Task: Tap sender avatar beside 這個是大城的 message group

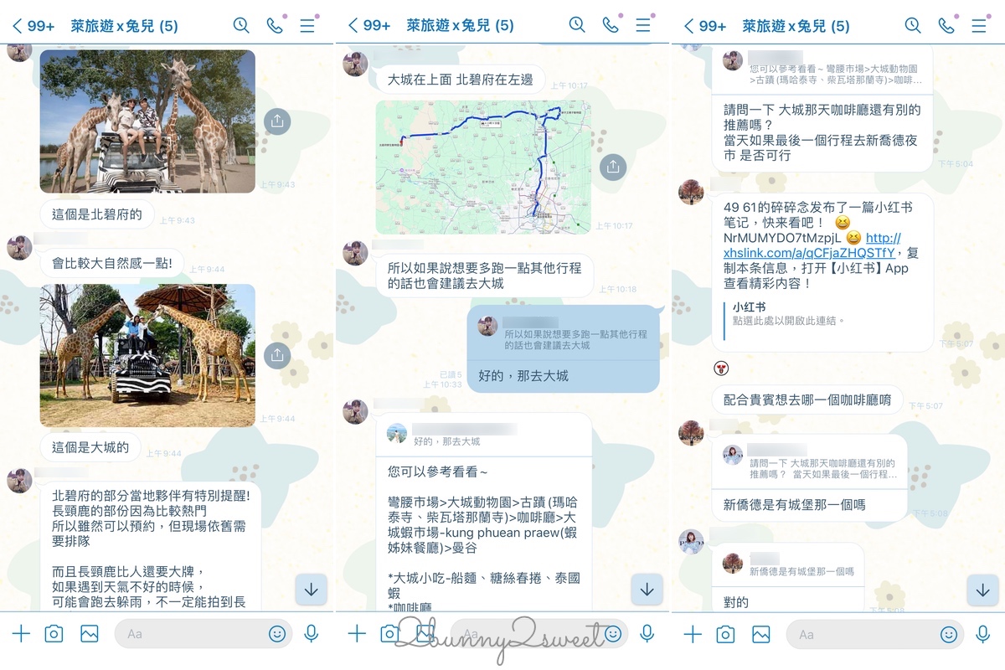Action: (x=20, y=248)
